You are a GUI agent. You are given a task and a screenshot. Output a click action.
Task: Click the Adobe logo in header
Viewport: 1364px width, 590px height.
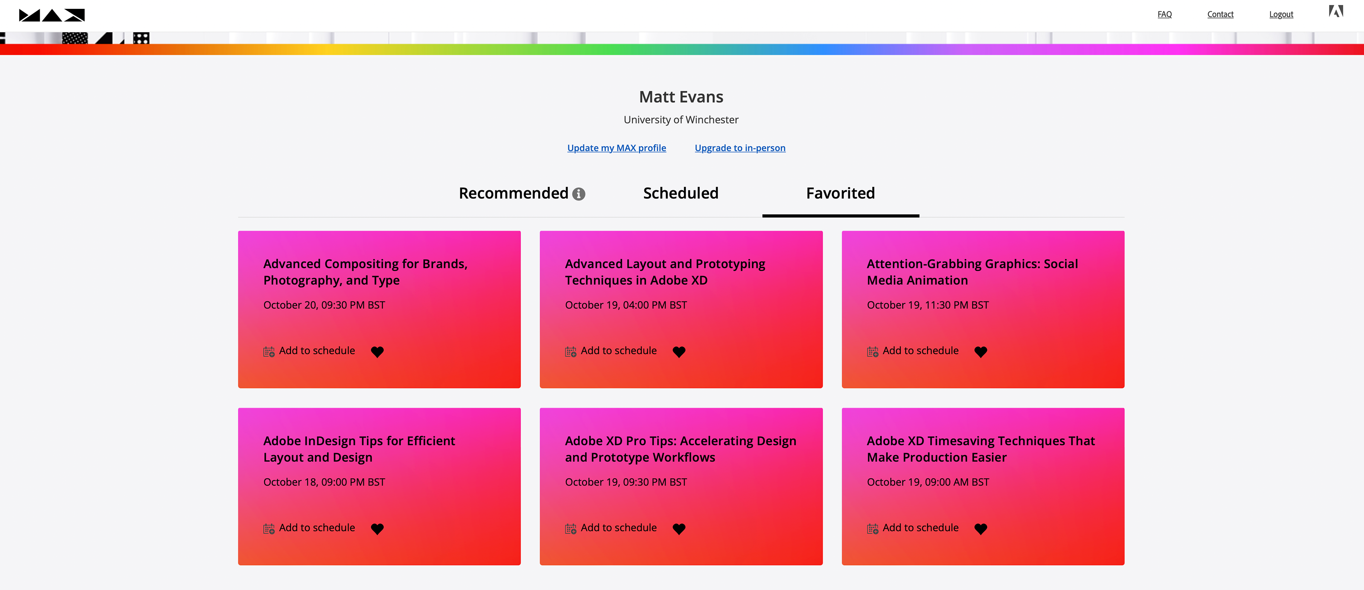click(1336, 11)
